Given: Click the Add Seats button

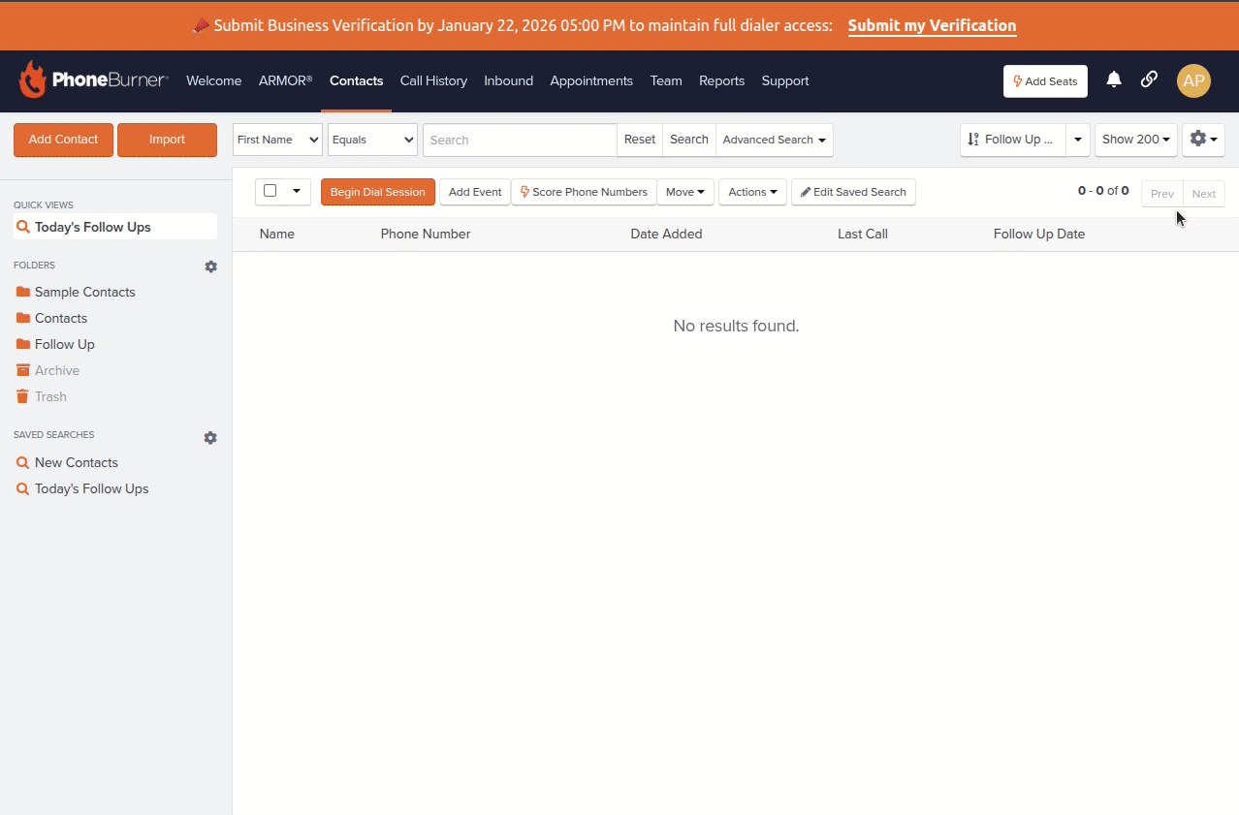Looking at the screenshot, I should [x=1045, y=81].
